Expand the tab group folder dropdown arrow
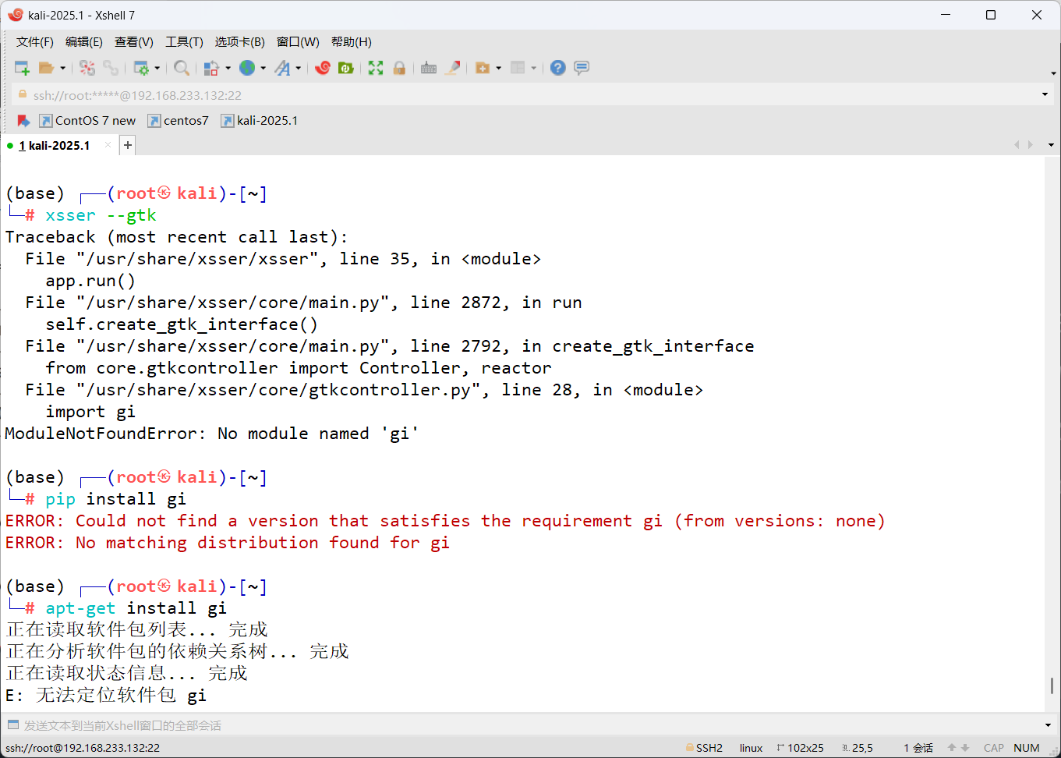Screen dimensions: 1061x758 click(x=499, y=68)
